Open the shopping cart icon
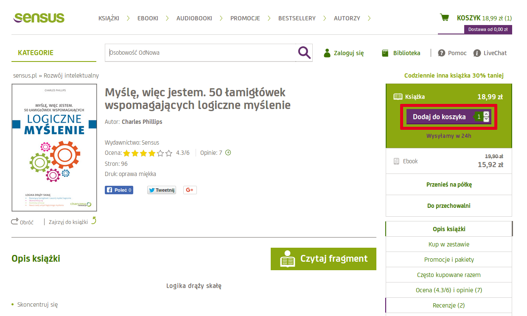Viewport: 527px width, 316px height. click(x=444, y=17)
